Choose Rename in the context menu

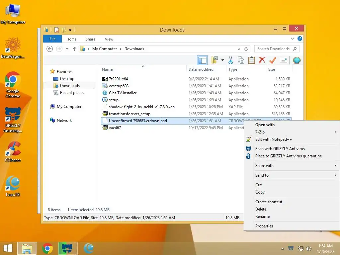(292, 216)
